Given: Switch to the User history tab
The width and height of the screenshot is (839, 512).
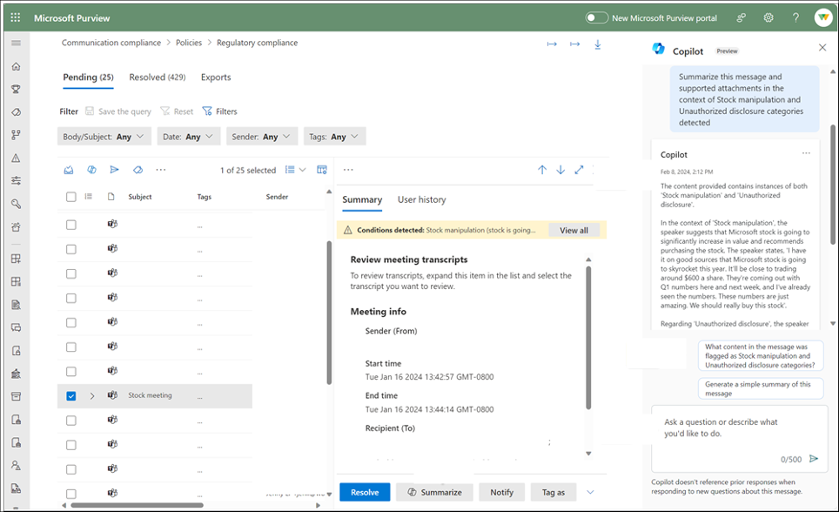Looking at the screenshot, I should pos(421,199).
